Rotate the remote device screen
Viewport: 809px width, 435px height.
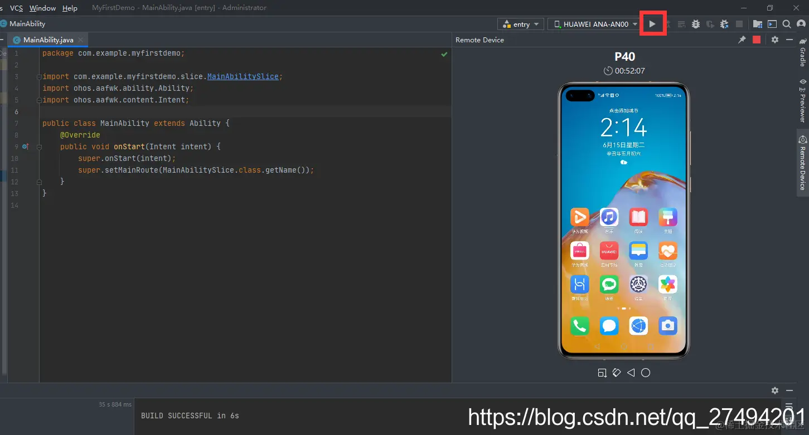616,373
